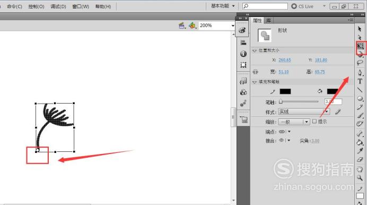
Task: Select the Zoom magnifier tool
Action: (360, 178)
